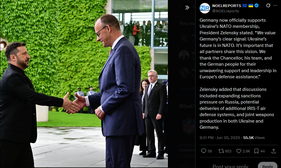View the 55.5K Views analytics
The width and height of the screenshot is (281, 168).
(254, 138)
